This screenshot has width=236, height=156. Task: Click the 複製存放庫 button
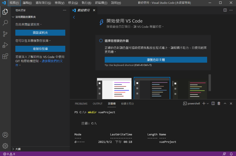[40, 49]
